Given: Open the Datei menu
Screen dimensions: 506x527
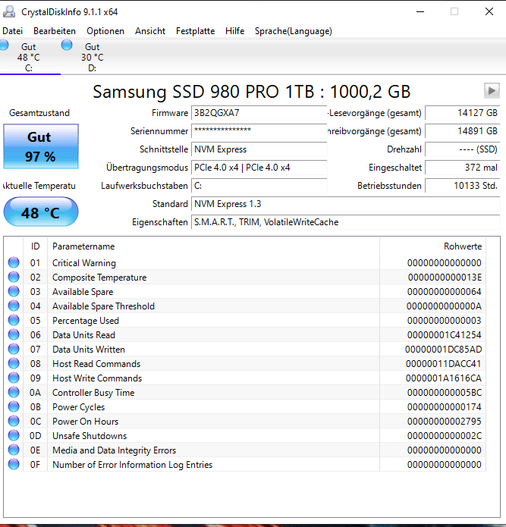Looking at the screenshot, I should click(12, 31).
